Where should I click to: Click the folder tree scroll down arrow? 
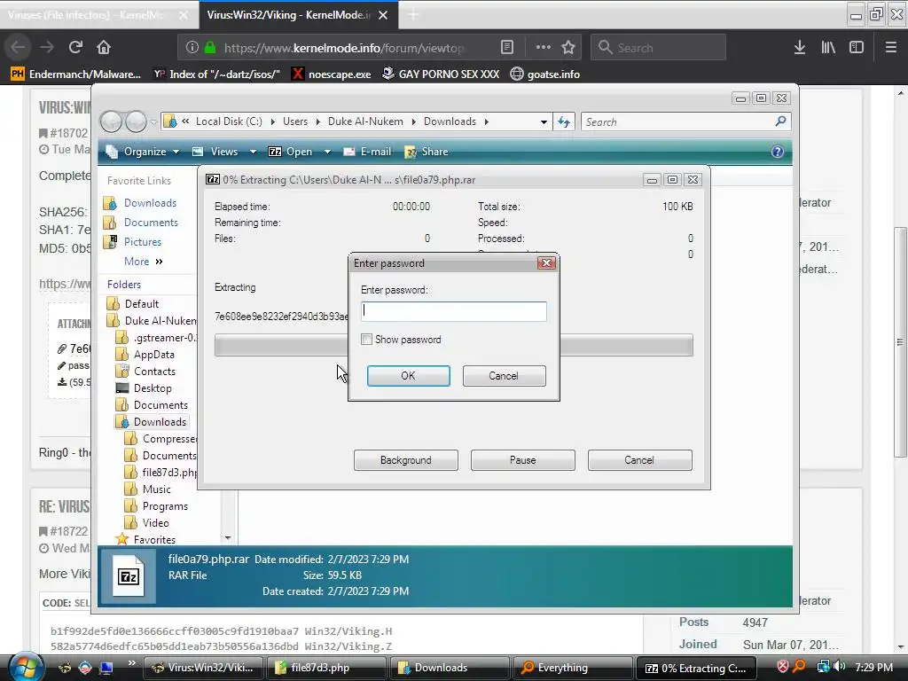(x=228, y=538)
